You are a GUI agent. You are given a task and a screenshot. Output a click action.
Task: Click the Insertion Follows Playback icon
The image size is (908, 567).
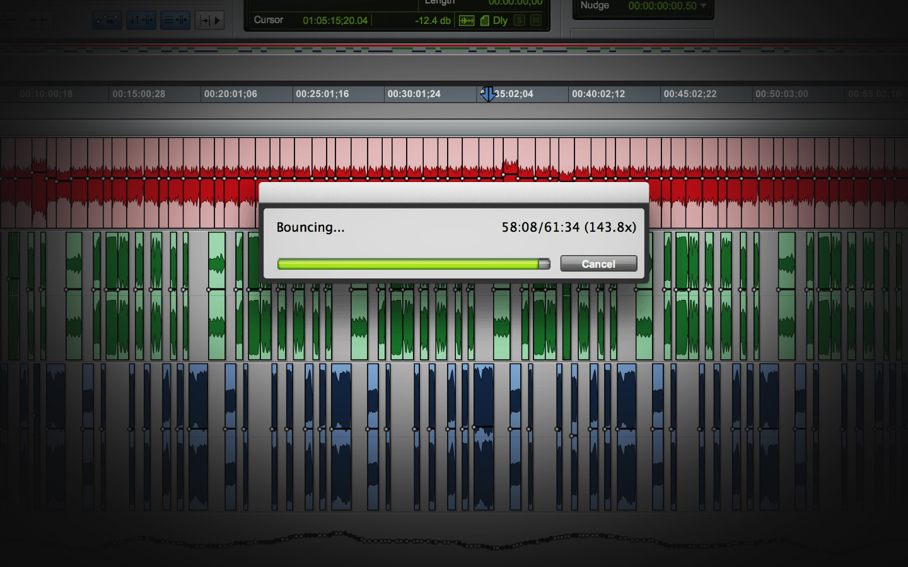point(209,20)
